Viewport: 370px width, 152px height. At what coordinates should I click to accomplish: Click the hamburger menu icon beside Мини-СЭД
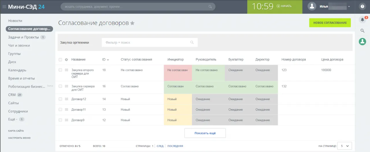pyautogui.click(x=4, y=7)
